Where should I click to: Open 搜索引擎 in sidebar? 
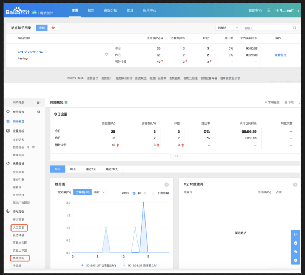click(18, 180)
